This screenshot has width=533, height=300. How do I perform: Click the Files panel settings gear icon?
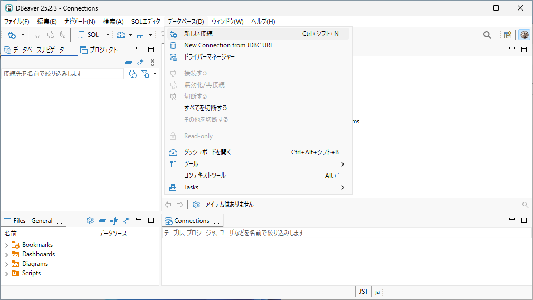(x=90, y=220)
